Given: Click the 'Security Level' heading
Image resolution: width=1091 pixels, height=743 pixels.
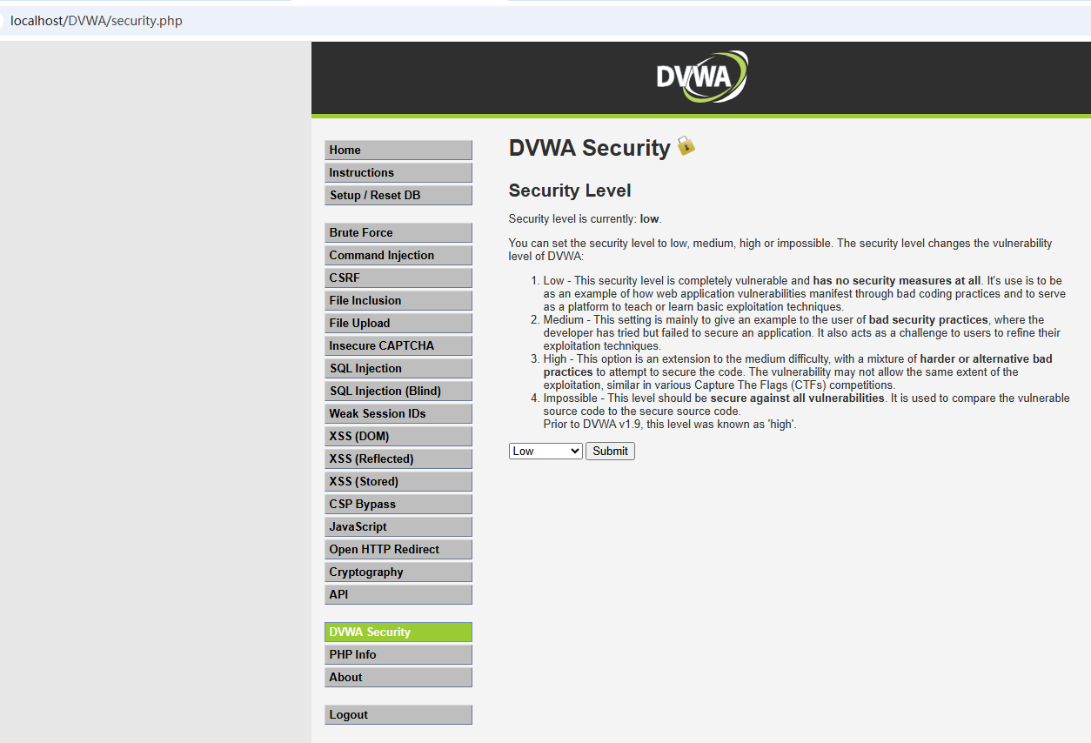Looking at the screenshot, I should [570, 191].
